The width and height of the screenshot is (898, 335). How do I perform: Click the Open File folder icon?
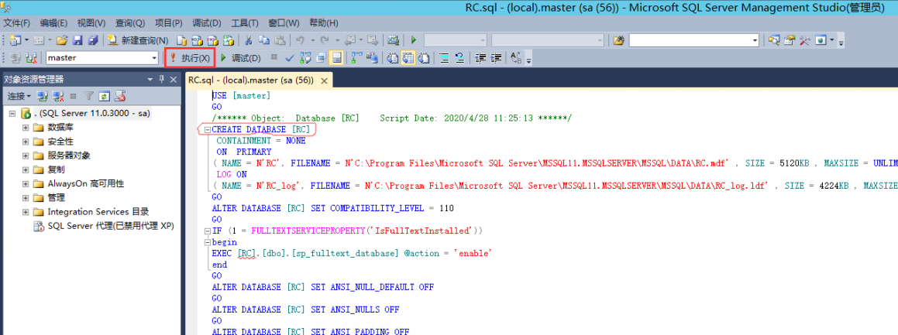pos(62,40)
